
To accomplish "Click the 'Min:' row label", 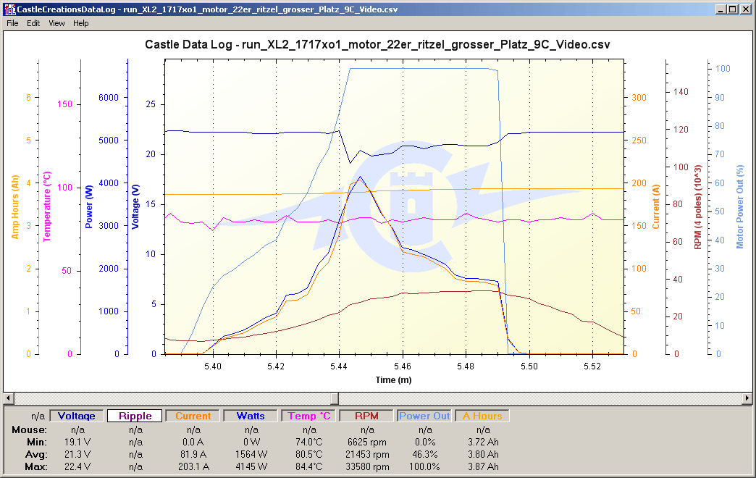I will [x=37, y=442].
